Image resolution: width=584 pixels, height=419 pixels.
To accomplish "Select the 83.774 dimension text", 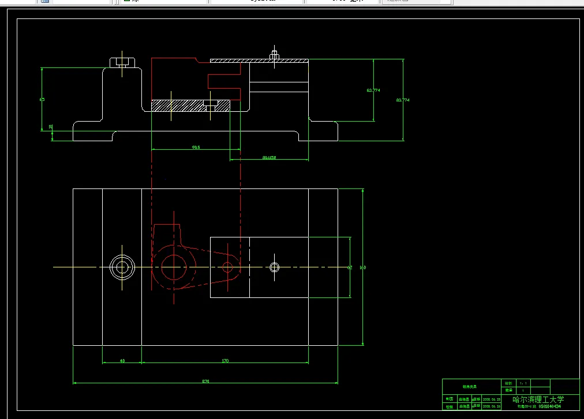I will coord(403,100).
